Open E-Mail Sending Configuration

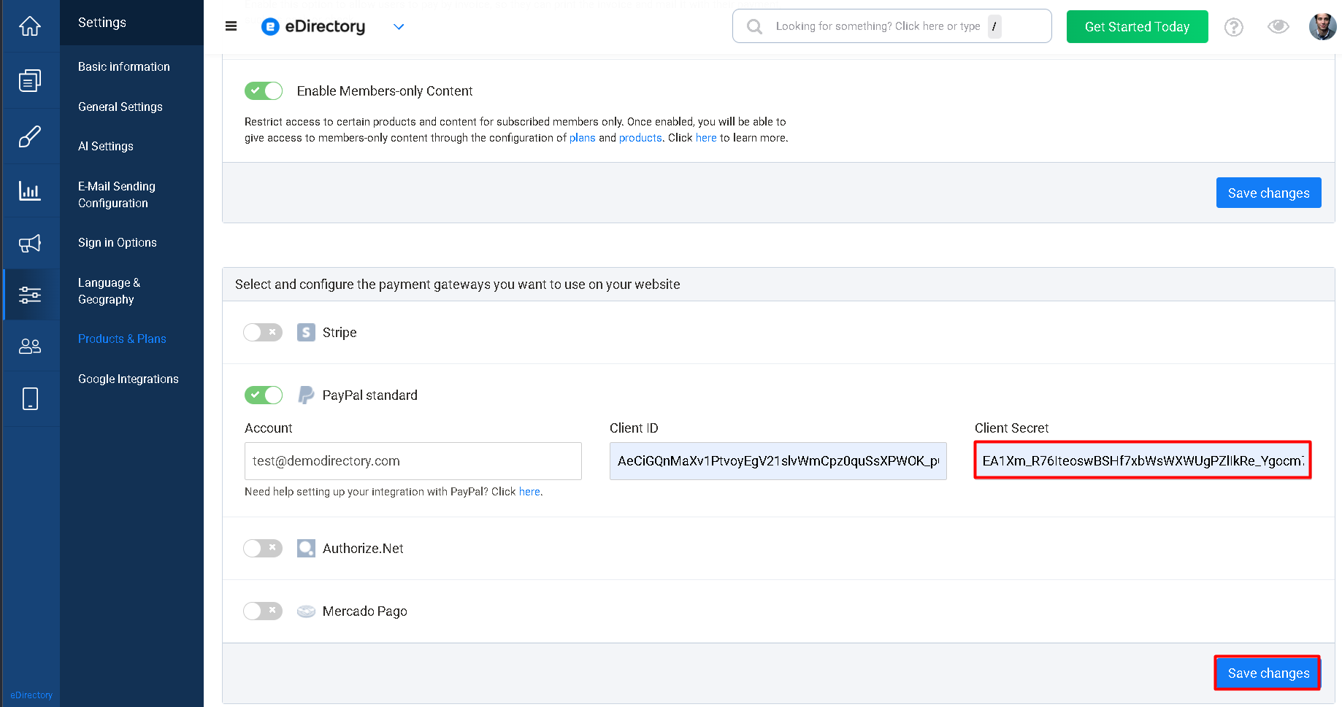pyautogui.click(x=117, y=195)
